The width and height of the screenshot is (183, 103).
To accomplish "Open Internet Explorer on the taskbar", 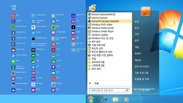I will (x=104, y=99).
